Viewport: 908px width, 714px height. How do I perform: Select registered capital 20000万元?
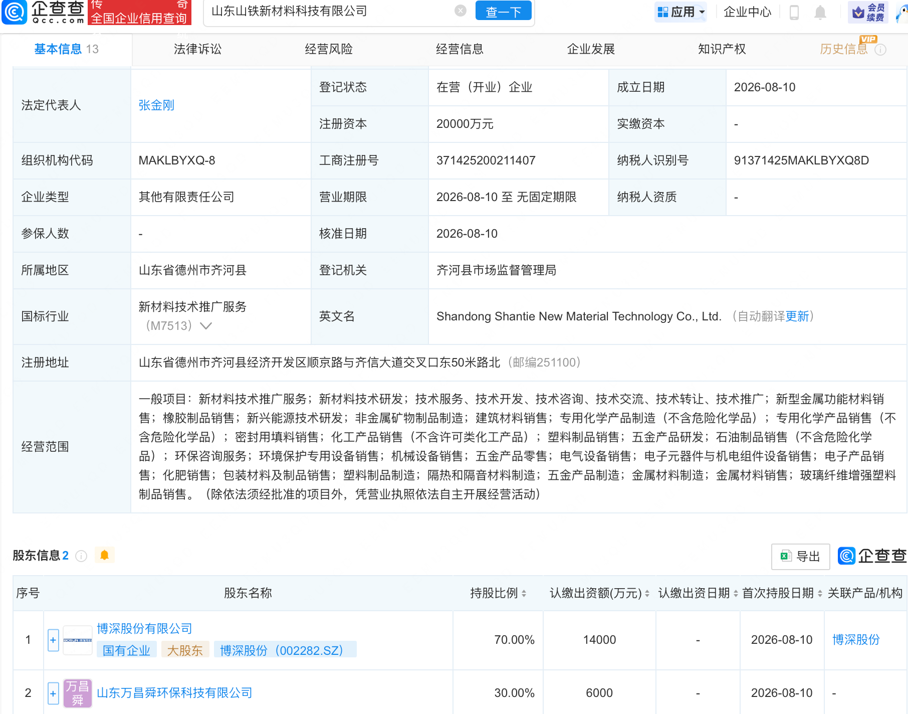tap(465, 124)
